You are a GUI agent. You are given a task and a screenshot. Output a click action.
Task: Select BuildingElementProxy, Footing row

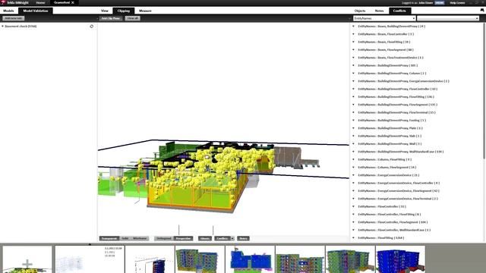point(392,121)
